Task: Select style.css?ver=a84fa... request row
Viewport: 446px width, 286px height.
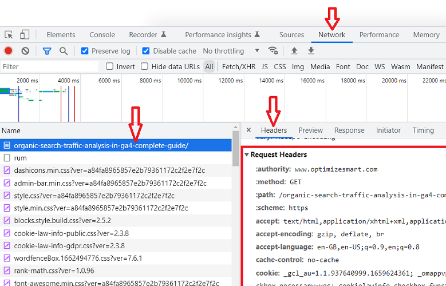Action: coord(116,196)
